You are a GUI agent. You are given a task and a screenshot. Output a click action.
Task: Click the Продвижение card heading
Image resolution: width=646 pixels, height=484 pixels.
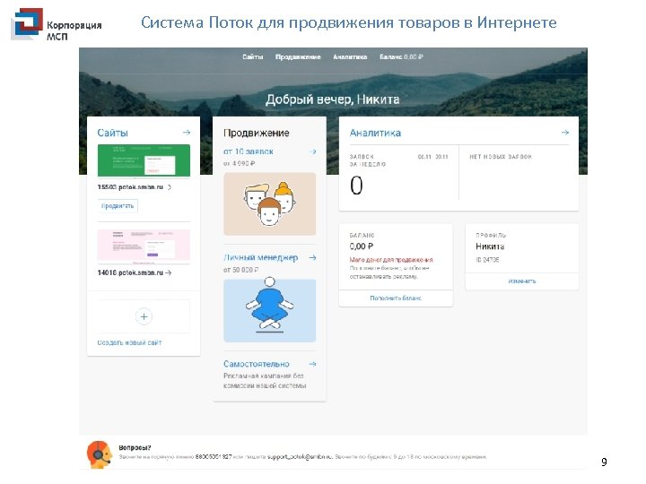click(x=257, y=133)
